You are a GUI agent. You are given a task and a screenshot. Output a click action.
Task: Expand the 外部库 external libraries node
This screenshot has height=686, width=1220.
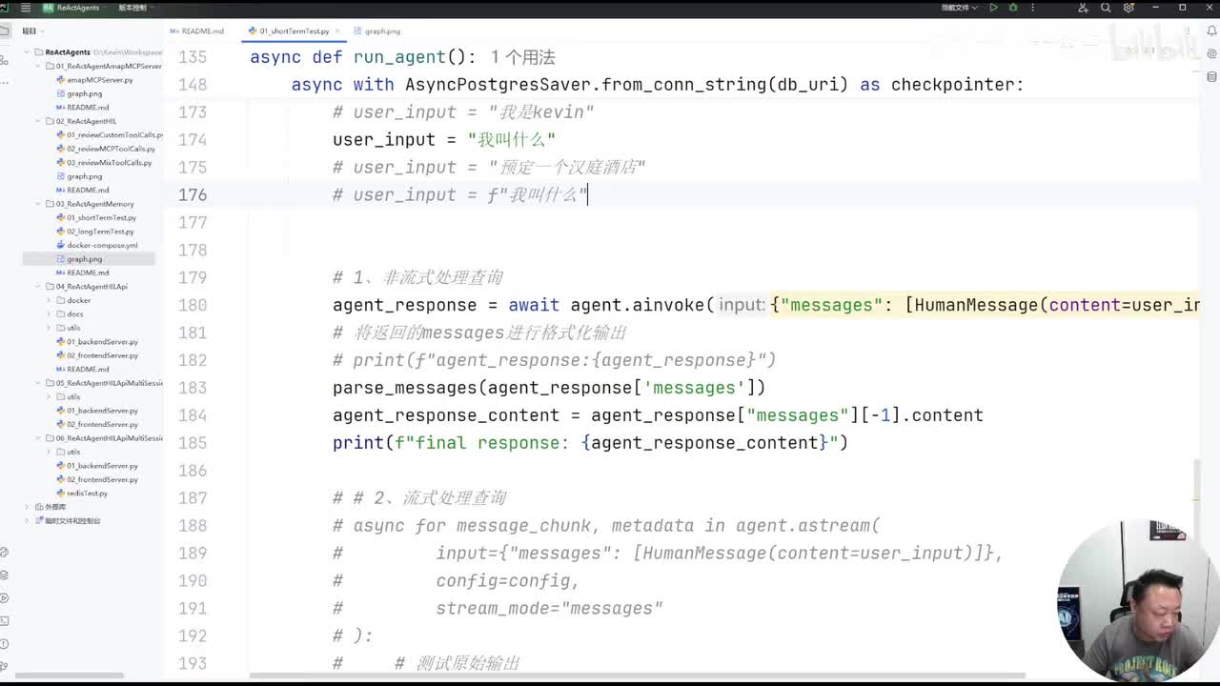point(27,507)
